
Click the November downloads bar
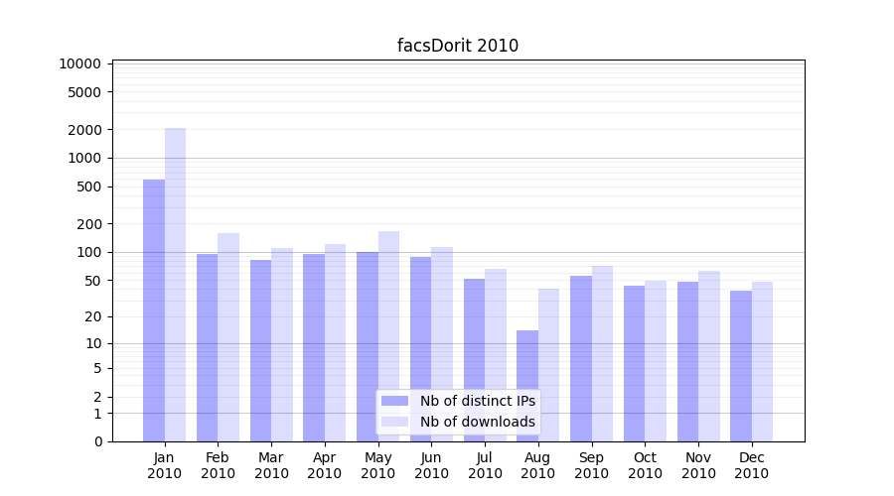(x=709, y=356)
